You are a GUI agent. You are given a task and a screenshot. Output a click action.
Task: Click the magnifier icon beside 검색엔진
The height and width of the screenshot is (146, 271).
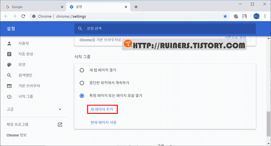(9, 75)
